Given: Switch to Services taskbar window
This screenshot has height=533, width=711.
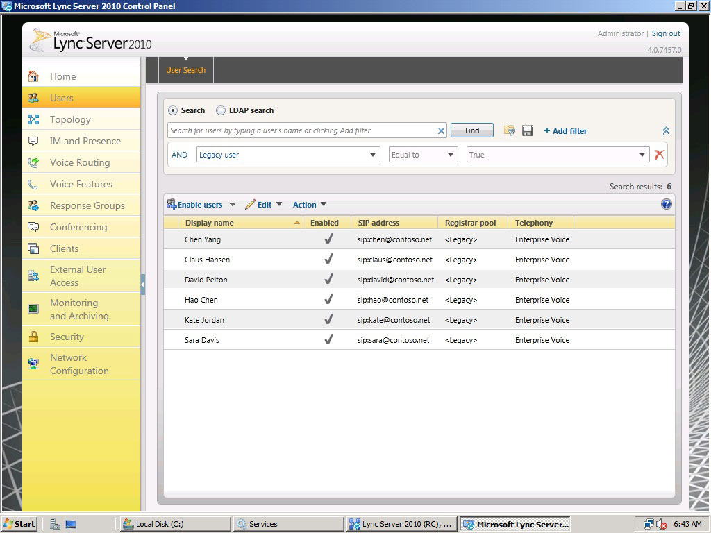Looking at the screenshot, I should (x=288, y=524).
